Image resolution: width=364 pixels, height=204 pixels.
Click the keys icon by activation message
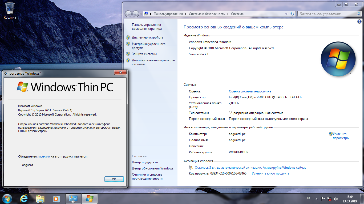click(191, 168)
